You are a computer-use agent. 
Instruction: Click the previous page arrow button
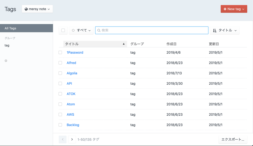63,139
